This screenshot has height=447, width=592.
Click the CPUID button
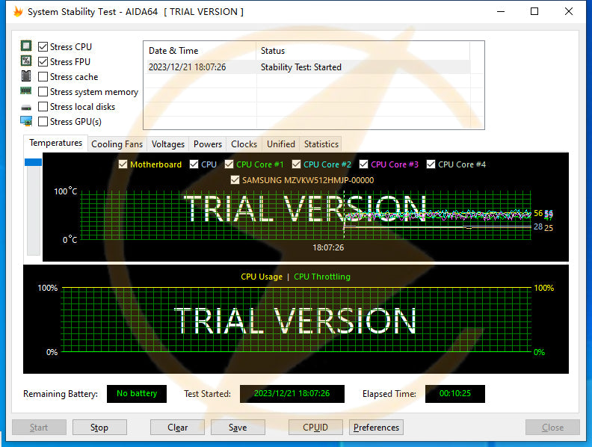[316, 428]
